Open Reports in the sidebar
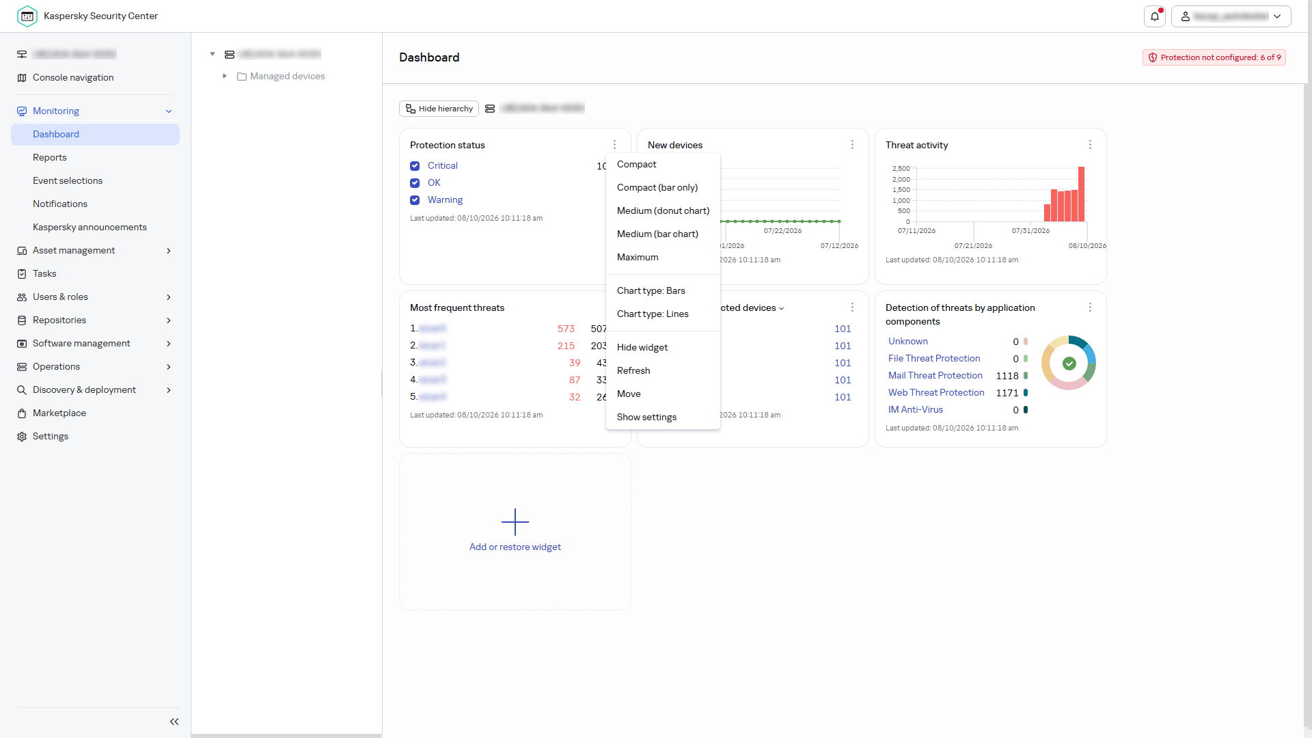Screen dimensions: 1312x738 50,157
